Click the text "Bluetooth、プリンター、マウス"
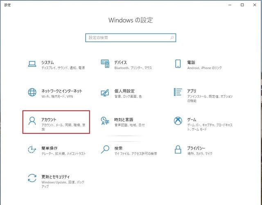262x205 pixels. (133, 68)
